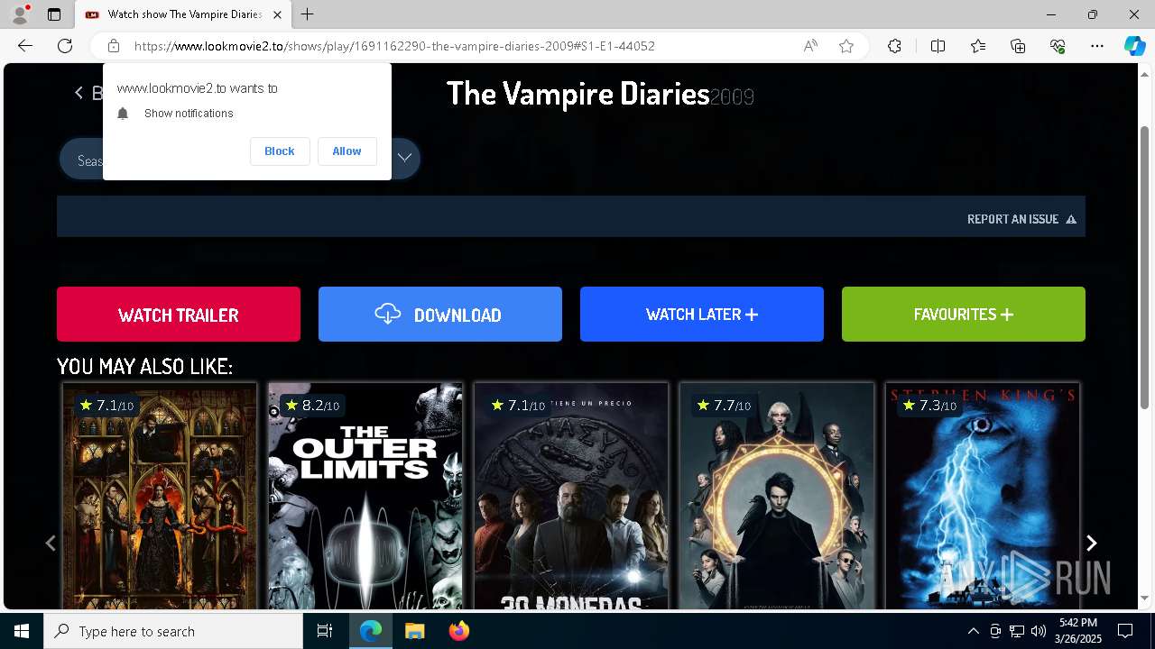The width and height of the screenshot is (1155, 649).
Task: Toggle split screen view
Action: click(x=938, y=46)
